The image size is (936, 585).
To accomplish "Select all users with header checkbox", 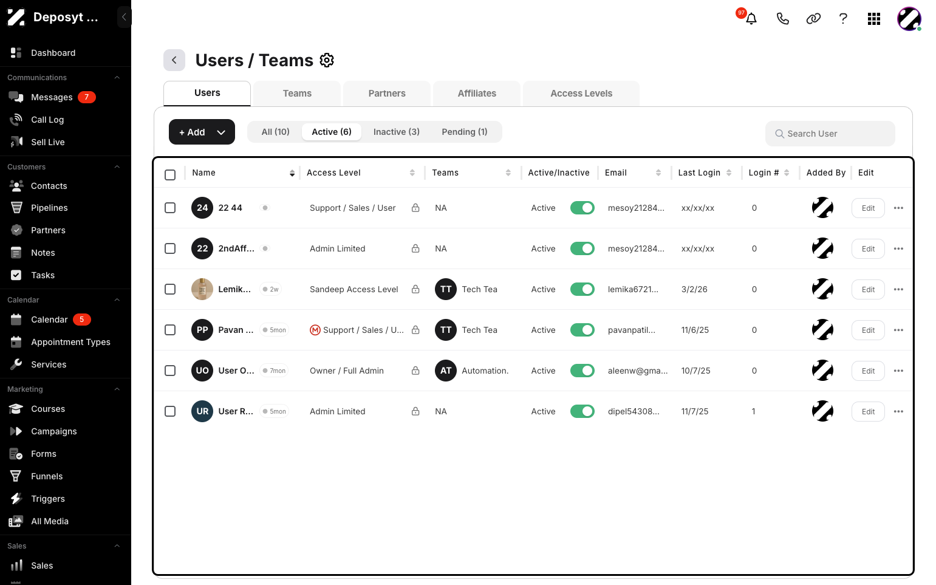I will point(170,175).
